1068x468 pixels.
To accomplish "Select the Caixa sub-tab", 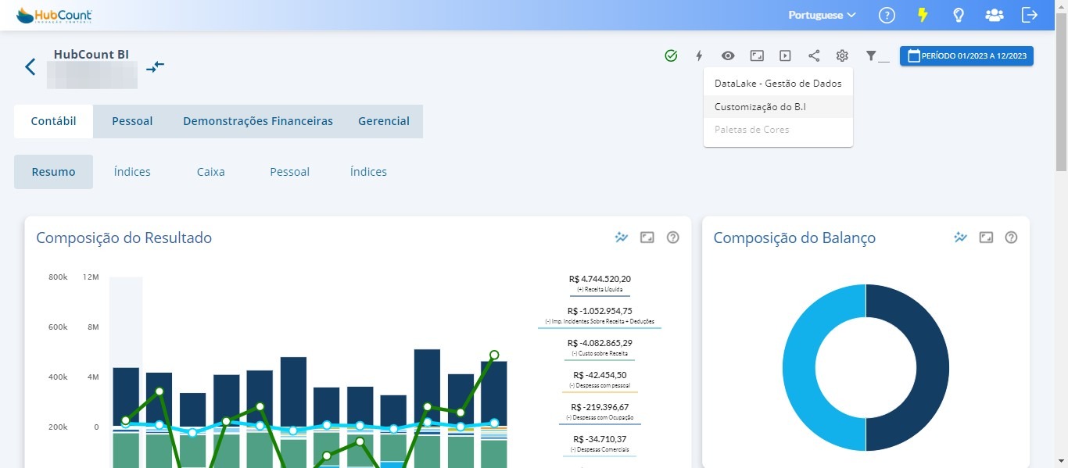I will pos(211,172).
